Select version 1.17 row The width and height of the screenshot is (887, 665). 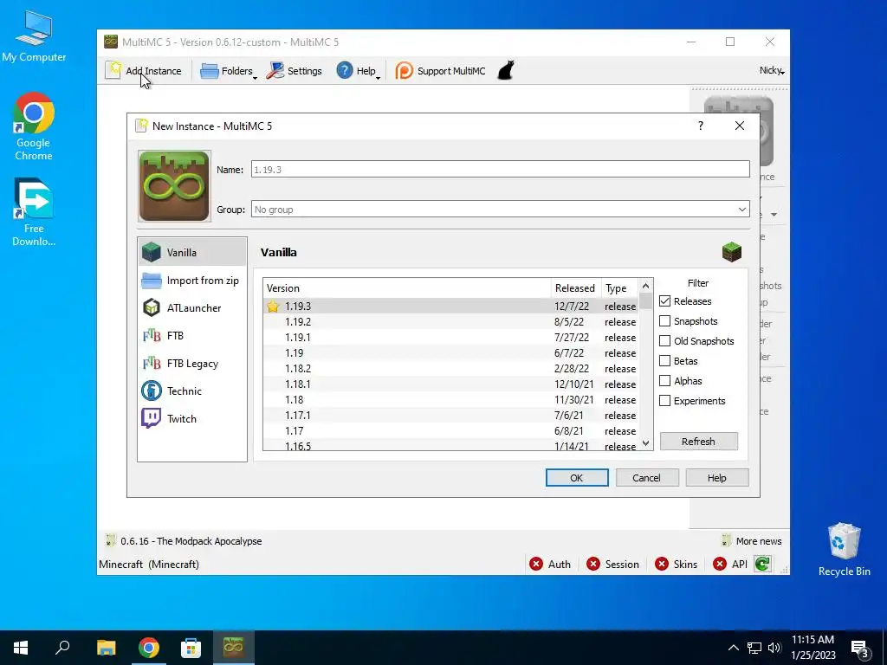point(450,431)
